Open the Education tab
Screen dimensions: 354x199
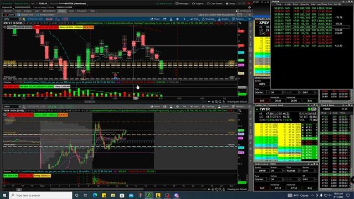click(x=82, y=11)
